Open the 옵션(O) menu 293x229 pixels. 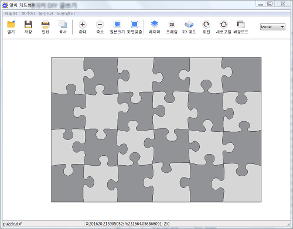tap(46, 13)
